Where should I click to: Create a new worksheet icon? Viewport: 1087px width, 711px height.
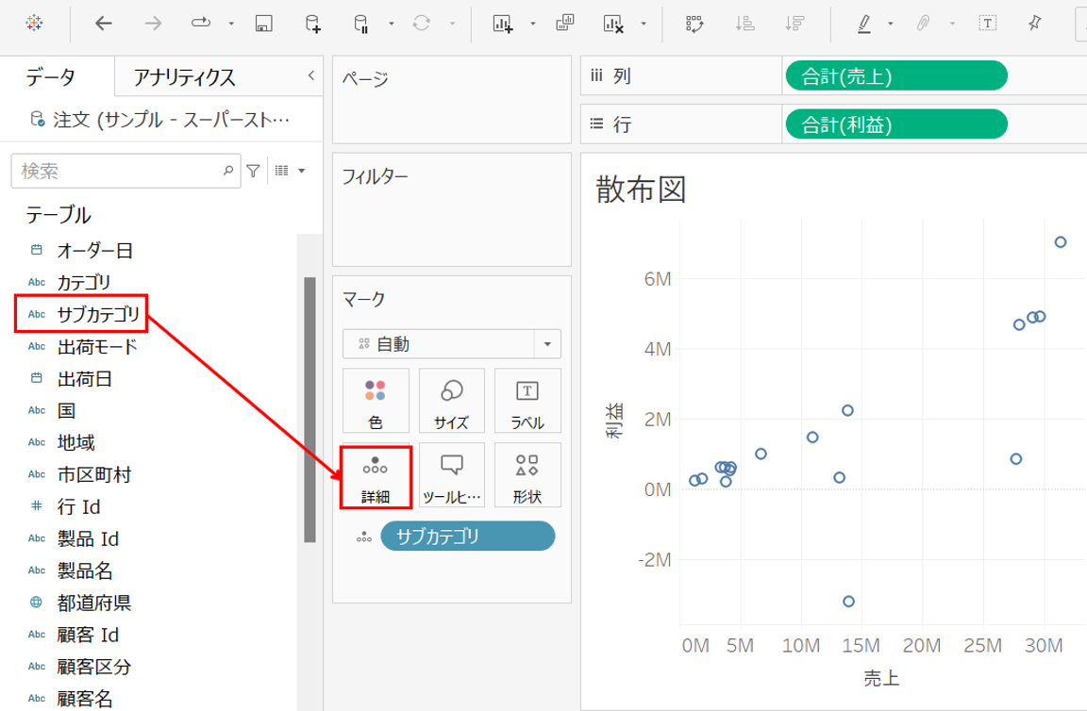tap(503, 24)
